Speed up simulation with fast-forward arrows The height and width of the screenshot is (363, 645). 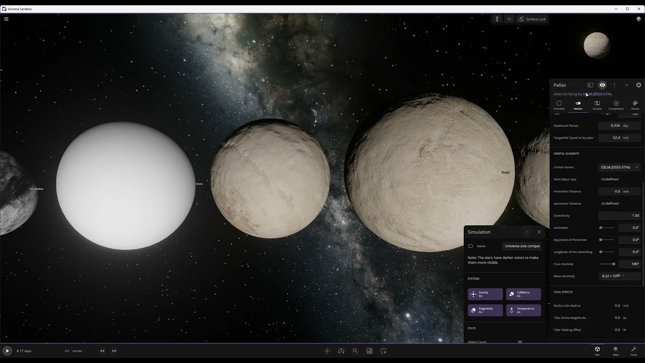coord(114,351)
